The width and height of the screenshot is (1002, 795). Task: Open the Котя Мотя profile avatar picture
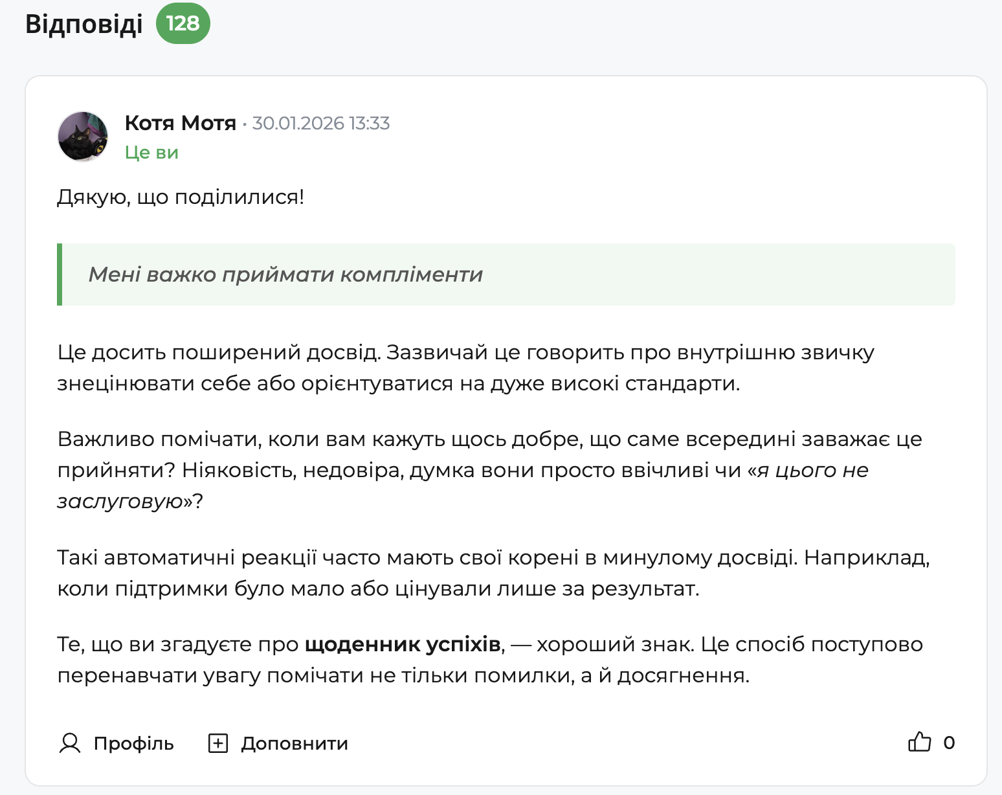click(83, 137)
